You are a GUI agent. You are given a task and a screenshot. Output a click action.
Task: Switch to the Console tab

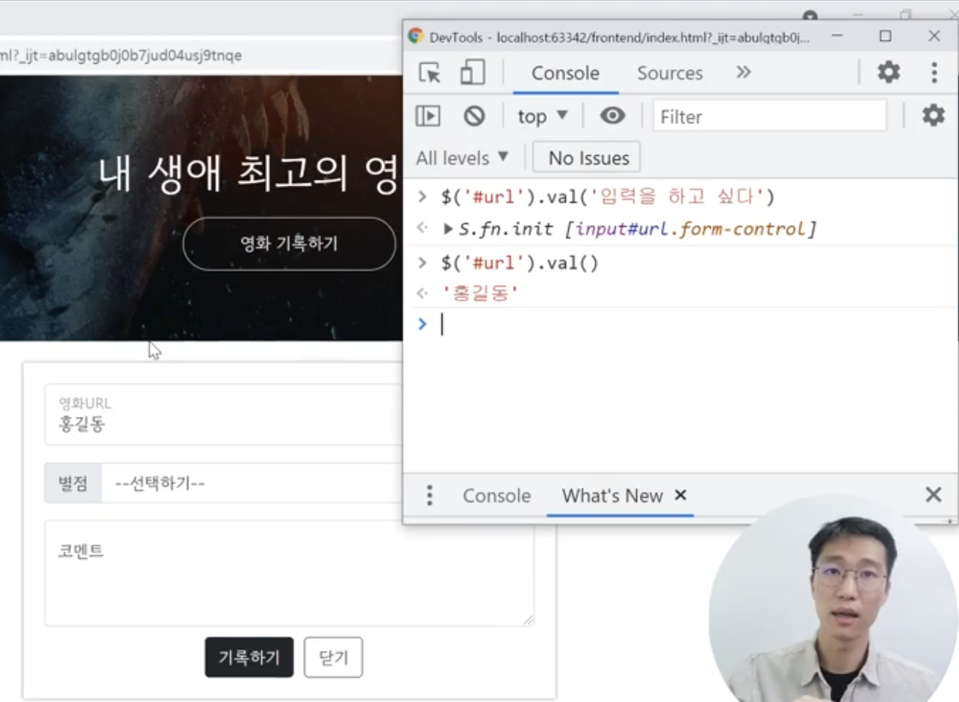[x=565, y=73]
